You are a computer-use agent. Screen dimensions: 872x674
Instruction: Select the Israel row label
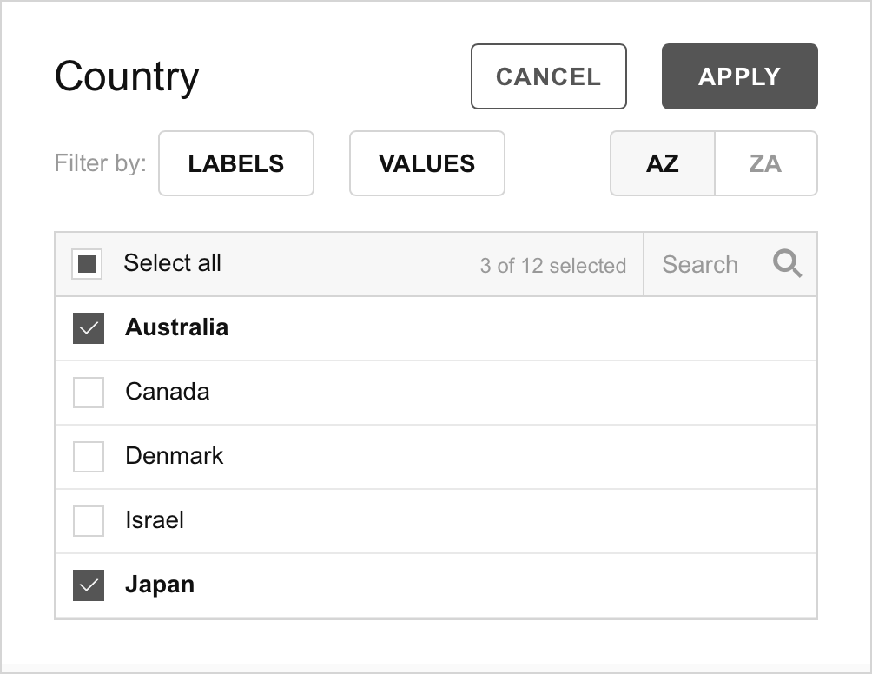tap(155, 520)
